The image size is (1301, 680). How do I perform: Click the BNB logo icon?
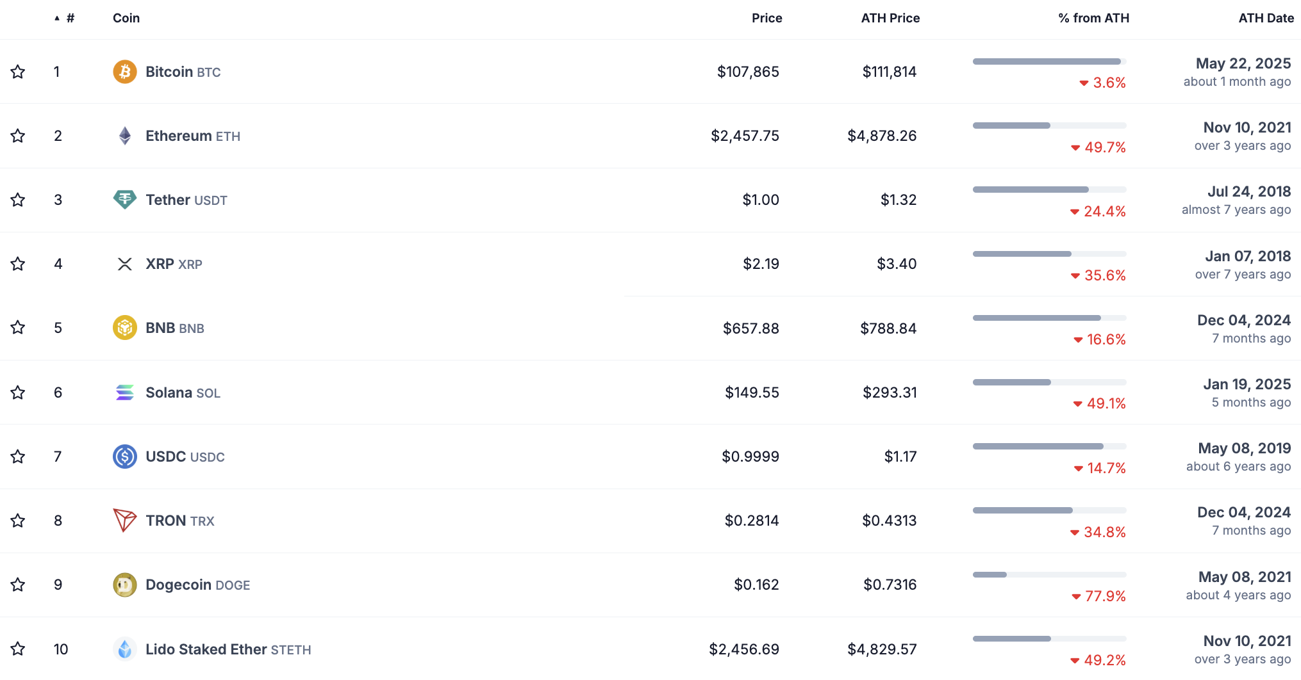(125, 328)
